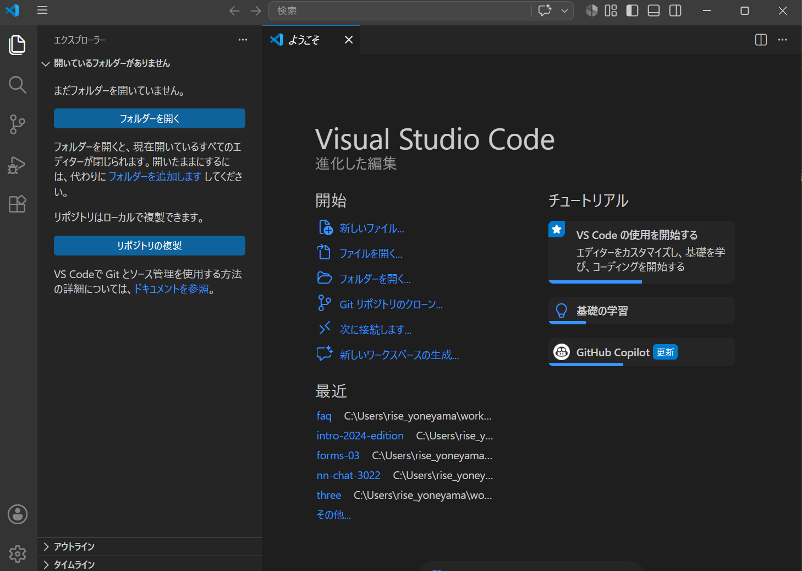
Task: Open the Source Control view
Action: coord(18,124)
